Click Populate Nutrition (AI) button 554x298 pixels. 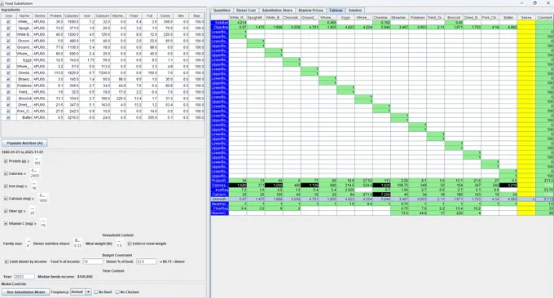coord(24,143)
